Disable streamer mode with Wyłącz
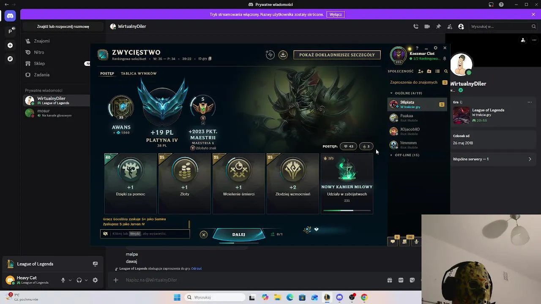Screen dimensions: 541x304 click(336, 14)
